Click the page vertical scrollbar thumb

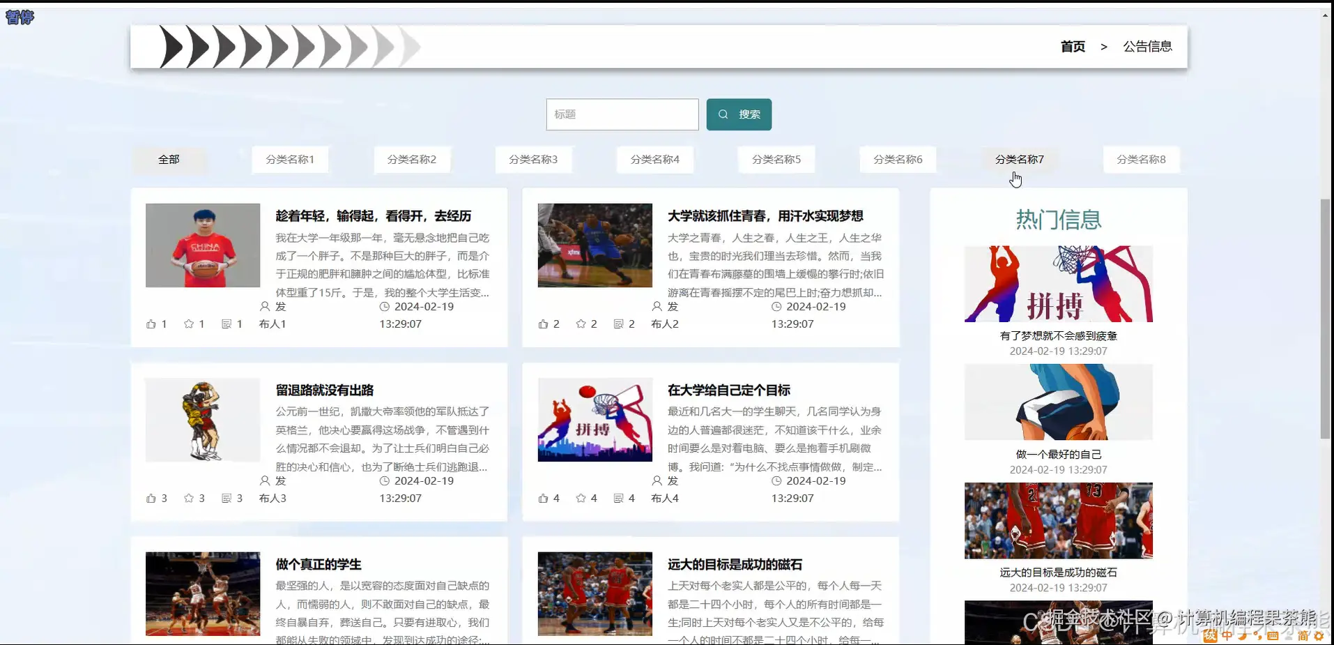pos(1325,319)
